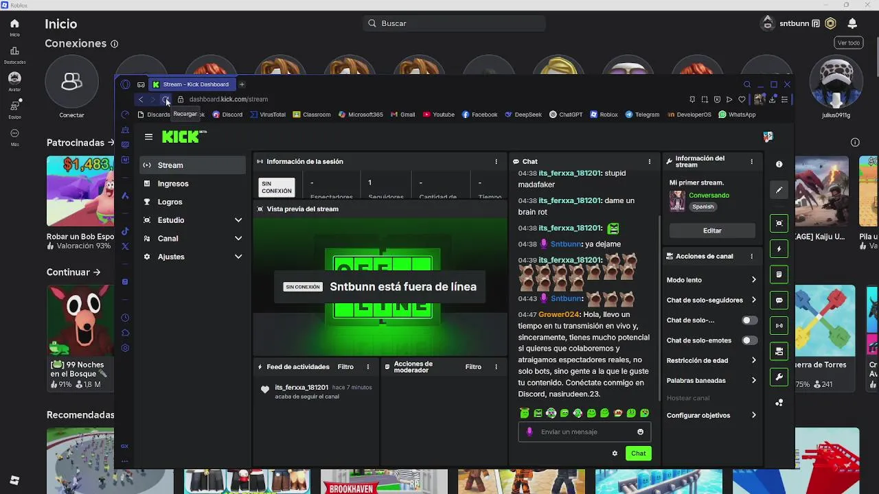The width and height of the screenshot is (879, 494).
Task: Click the follower heart icon in activity feed
Action: pyautogui.click(x=264, y=390)
